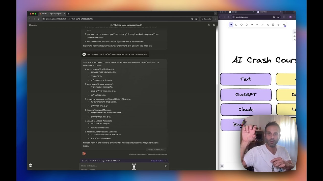This screenshot has height=181, width=323.
Task: Click the Claude logo text at top-left
Action: pos(33,25)
